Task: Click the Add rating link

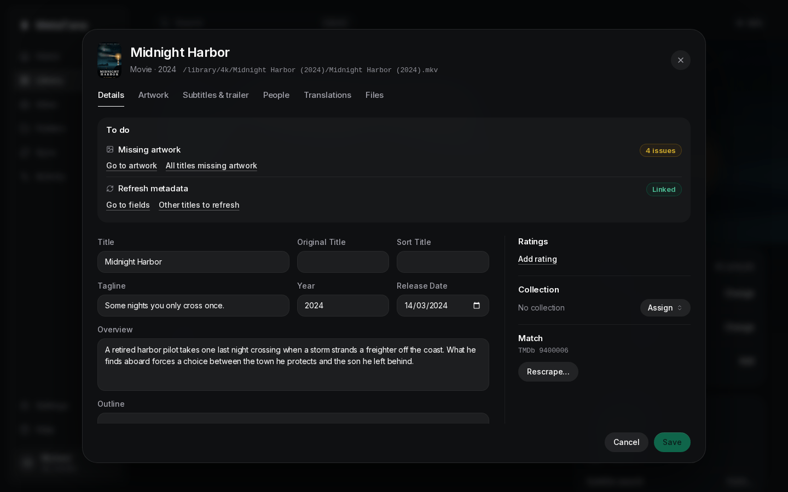Action: [537, 259]
